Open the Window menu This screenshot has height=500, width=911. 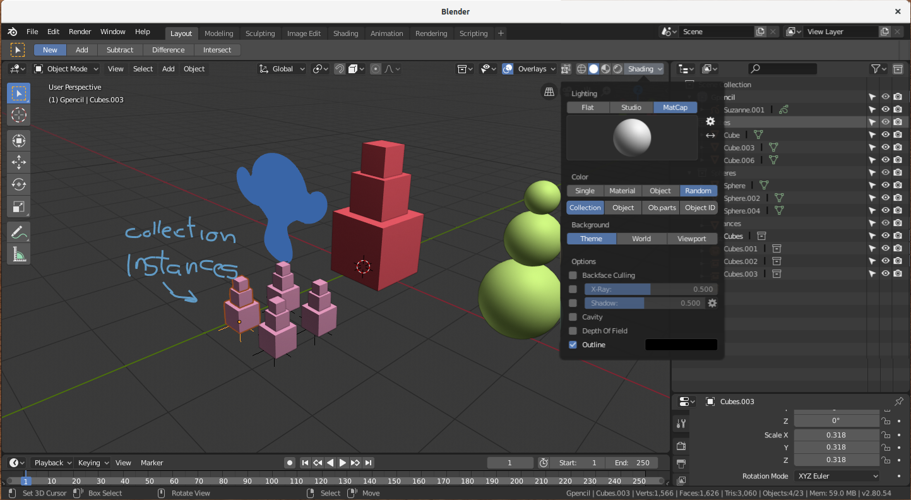click(113, 32)
